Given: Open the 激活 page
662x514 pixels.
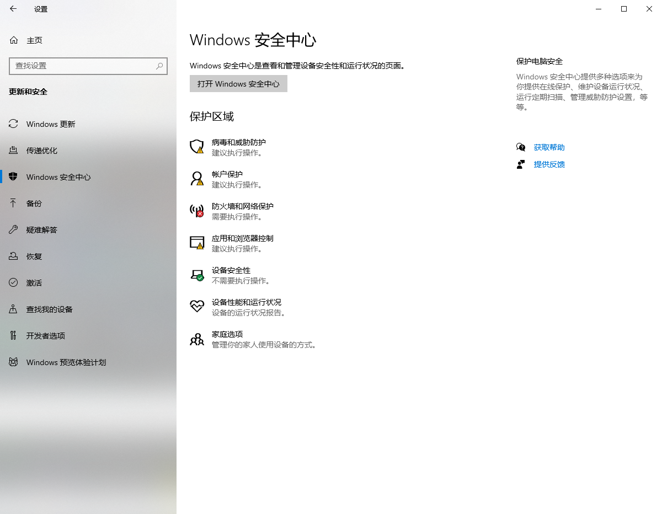Looking at the screenshot, I should (88, 283).
